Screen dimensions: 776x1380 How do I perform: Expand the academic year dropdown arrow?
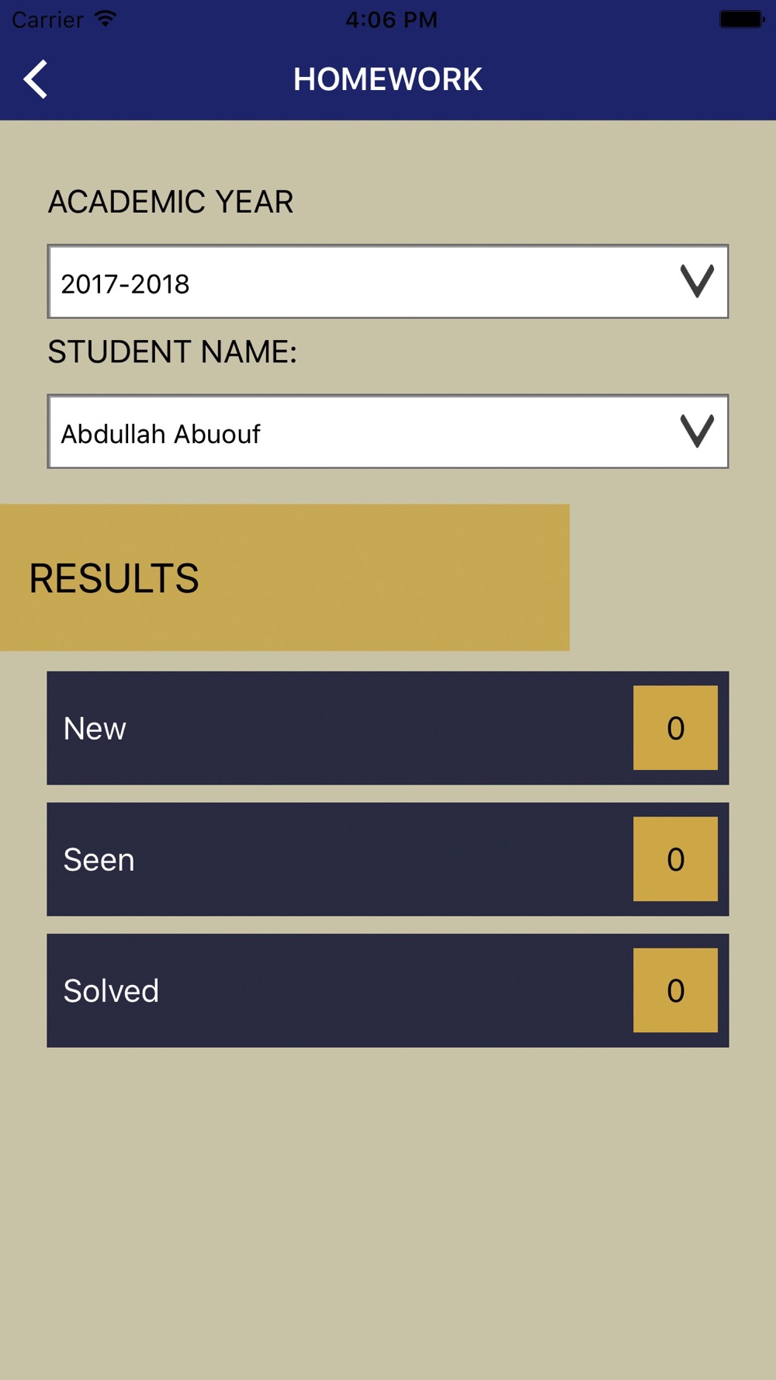pyautogui.click(x=696, y=281)
